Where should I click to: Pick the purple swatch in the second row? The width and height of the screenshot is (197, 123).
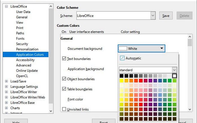click(x=150, y=81)
